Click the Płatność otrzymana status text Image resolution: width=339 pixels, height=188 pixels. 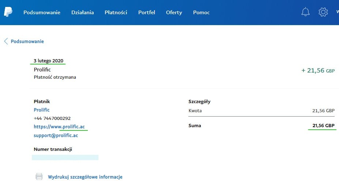(x=55, y=77)
